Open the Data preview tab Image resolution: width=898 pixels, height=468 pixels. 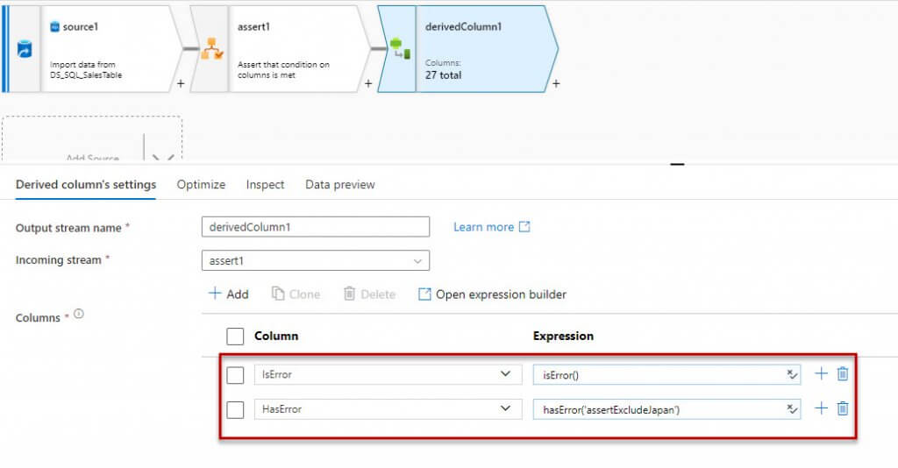(339, 185)
